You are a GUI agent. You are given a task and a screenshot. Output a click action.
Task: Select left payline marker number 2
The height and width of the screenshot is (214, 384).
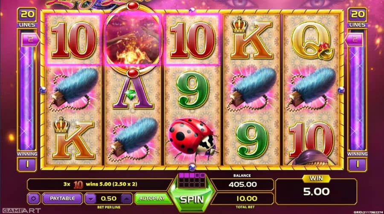pyautogui.click(x=30, y=40)
